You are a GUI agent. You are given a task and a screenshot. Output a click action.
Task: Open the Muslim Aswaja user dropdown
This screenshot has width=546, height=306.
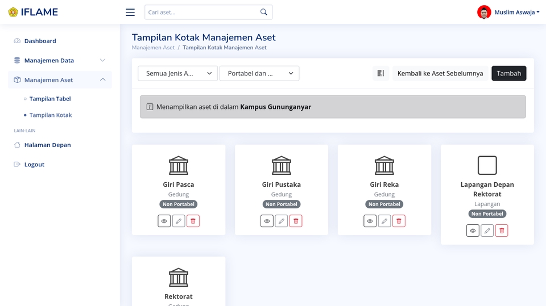[517, 12]
